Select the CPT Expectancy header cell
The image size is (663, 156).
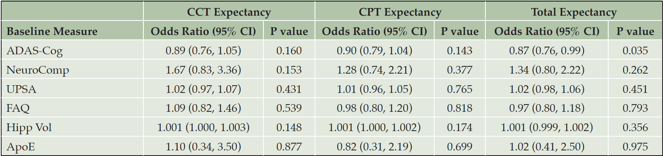coord(400,12)
